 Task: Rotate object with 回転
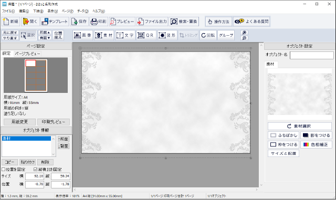[208, 35]
